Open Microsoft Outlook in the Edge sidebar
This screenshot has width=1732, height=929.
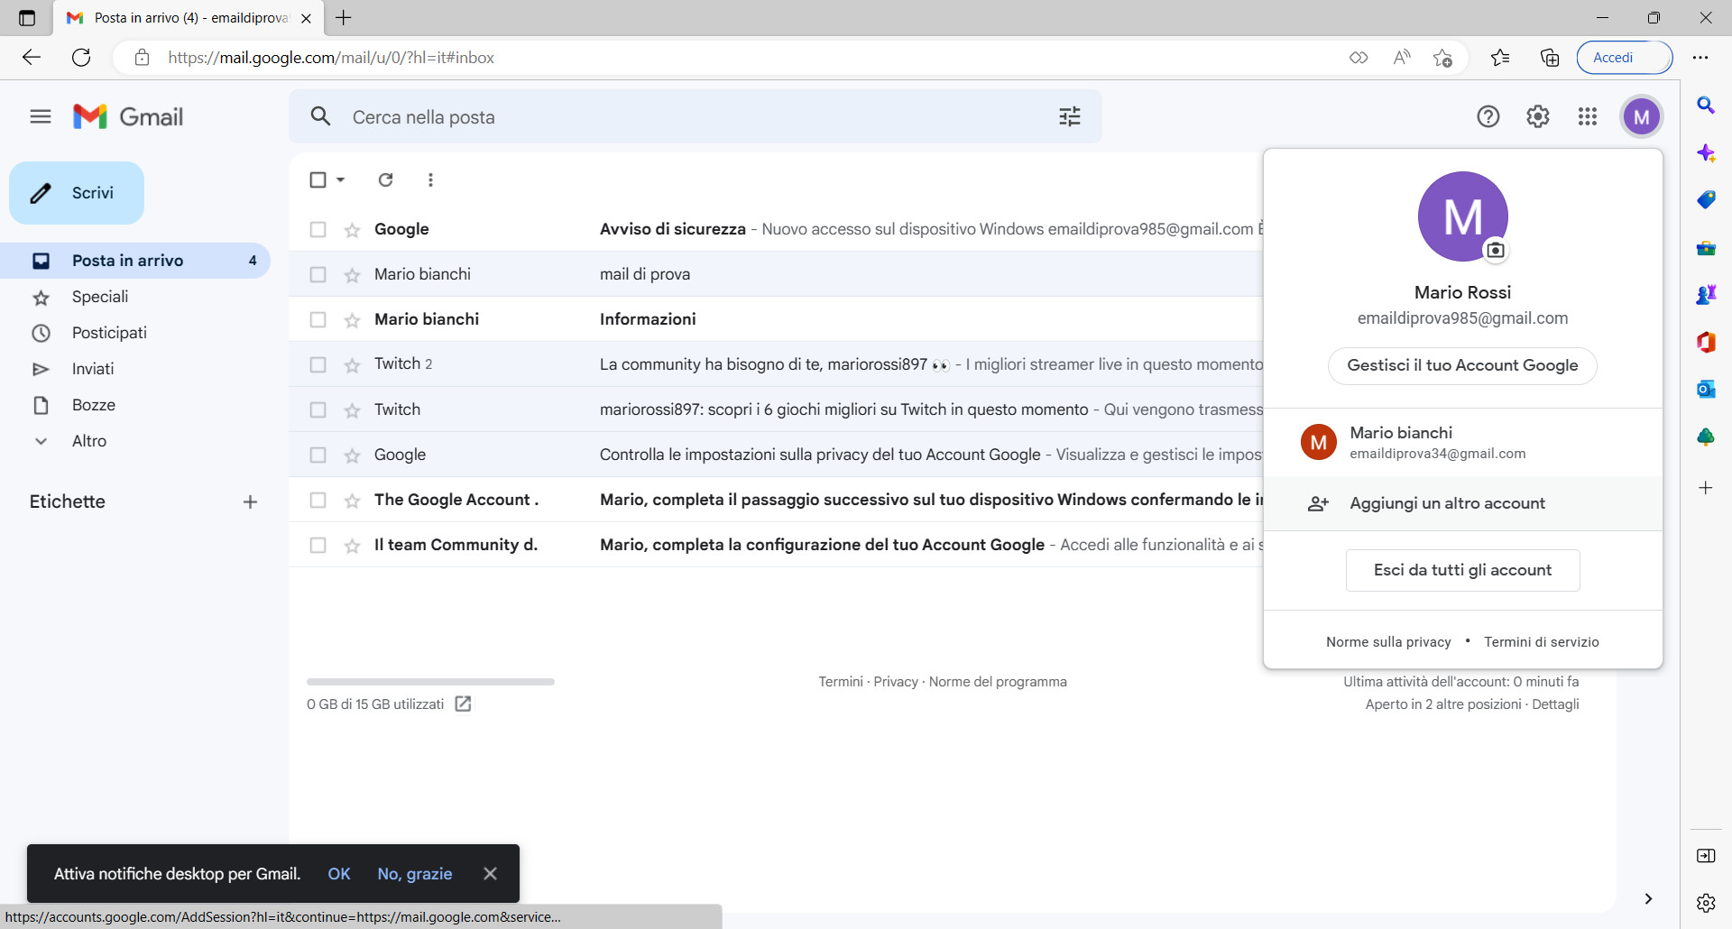pyautogui.click(x=1707, y=390)
